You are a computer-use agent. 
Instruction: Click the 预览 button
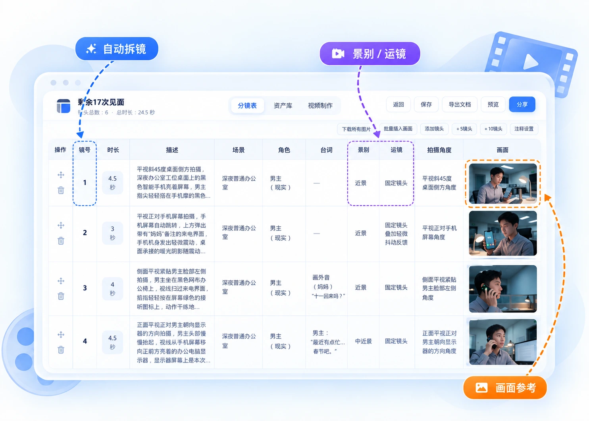coord(493,104)
